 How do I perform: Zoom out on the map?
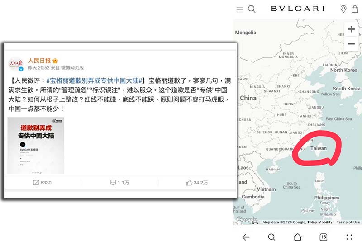pos(351,44)
